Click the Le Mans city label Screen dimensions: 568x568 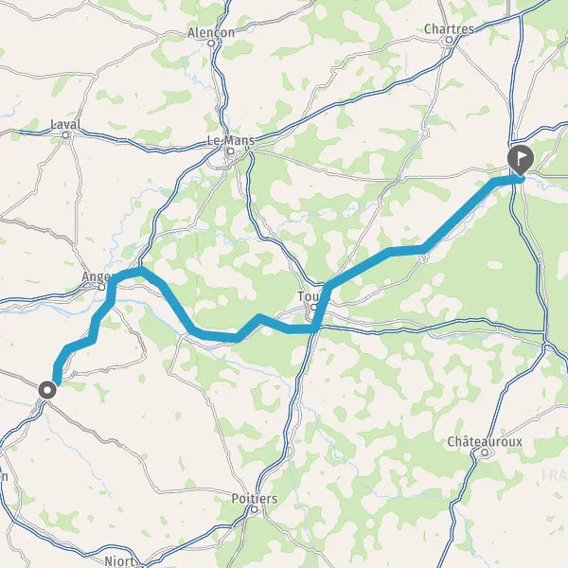click(231, 140)
